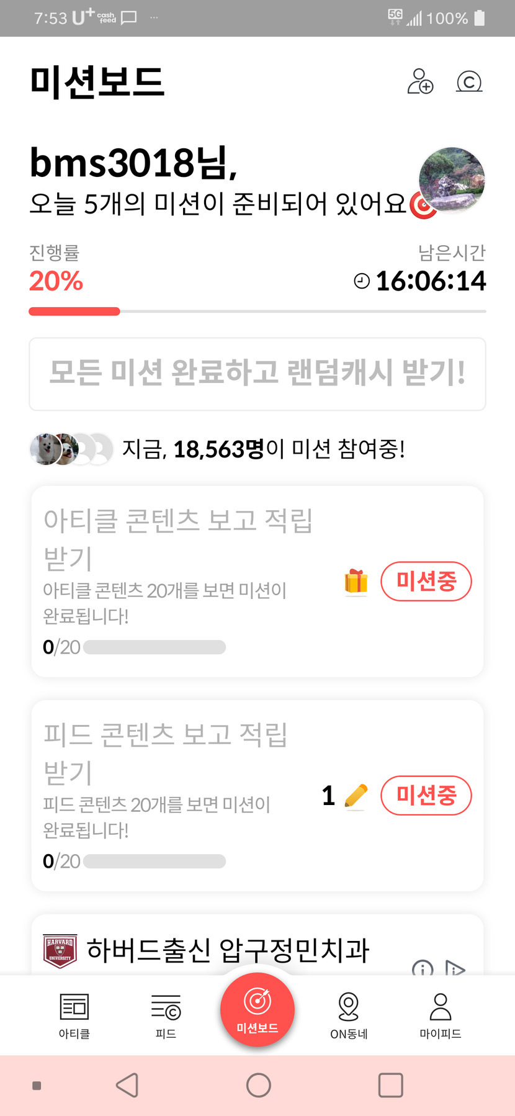The width and height of the screenshot is (515, 1116).
Task: Switch to the 피드 tab
Action: [166, 1014]
